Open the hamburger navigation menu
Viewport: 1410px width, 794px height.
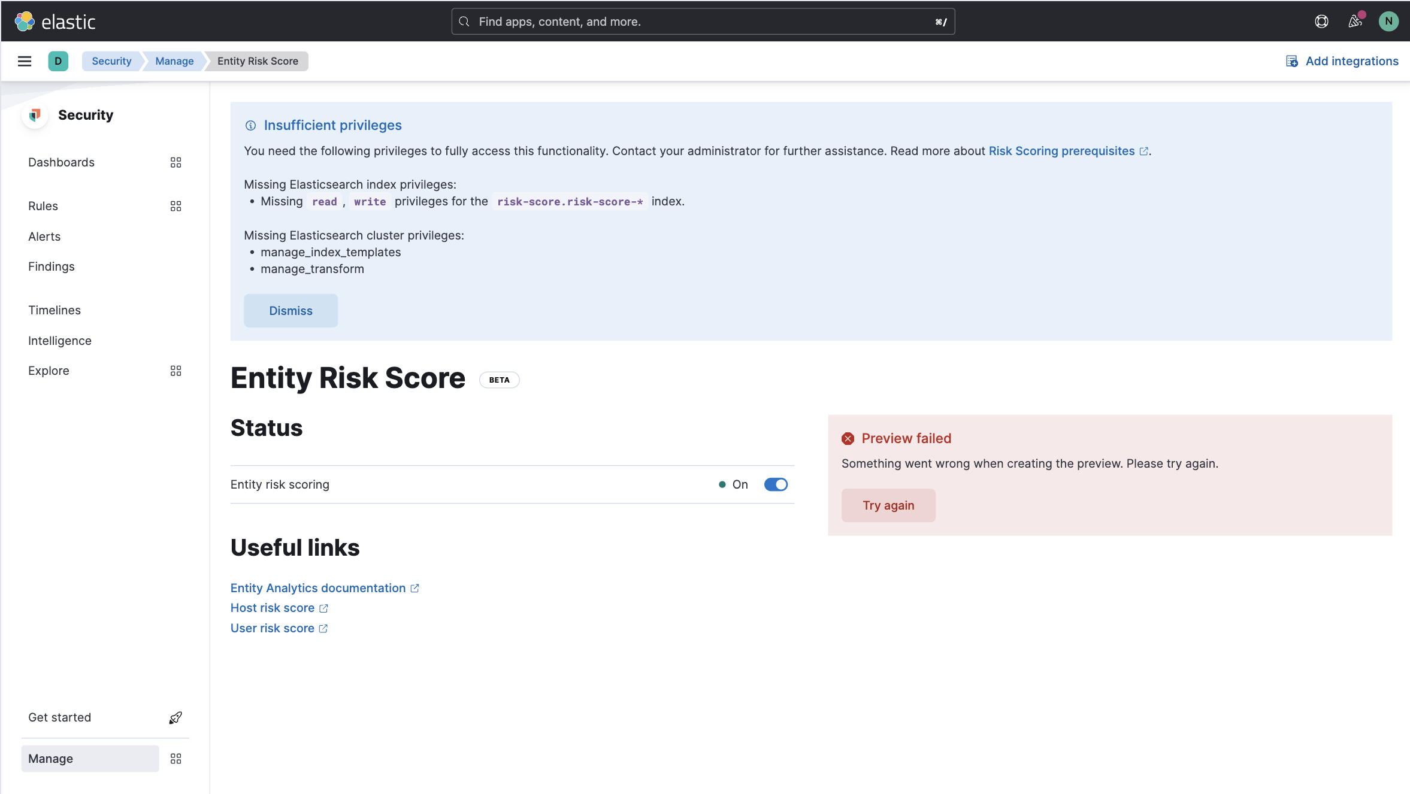point(25,61)
